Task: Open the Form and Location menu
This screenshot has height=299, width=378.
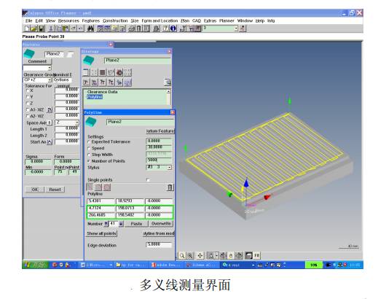Action: [x=160, y=20]
